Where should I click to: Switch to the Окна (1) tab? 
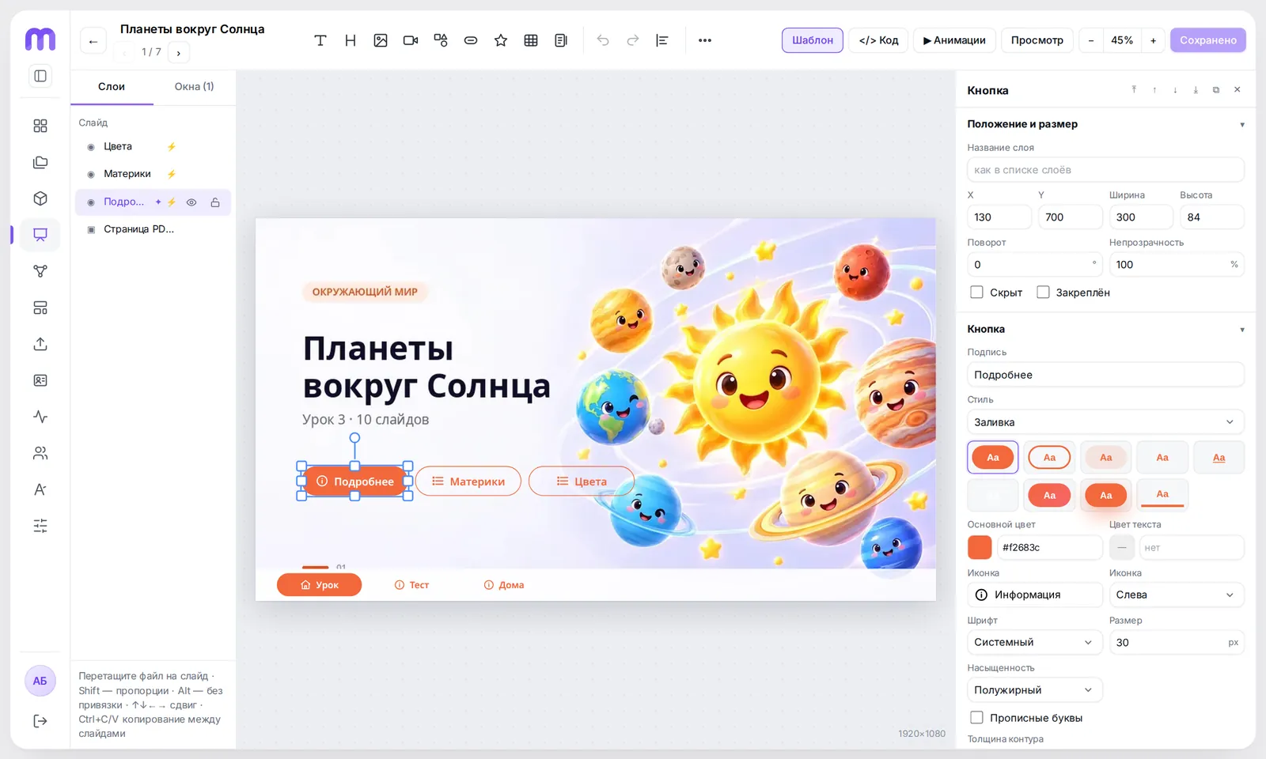point(194,87)
